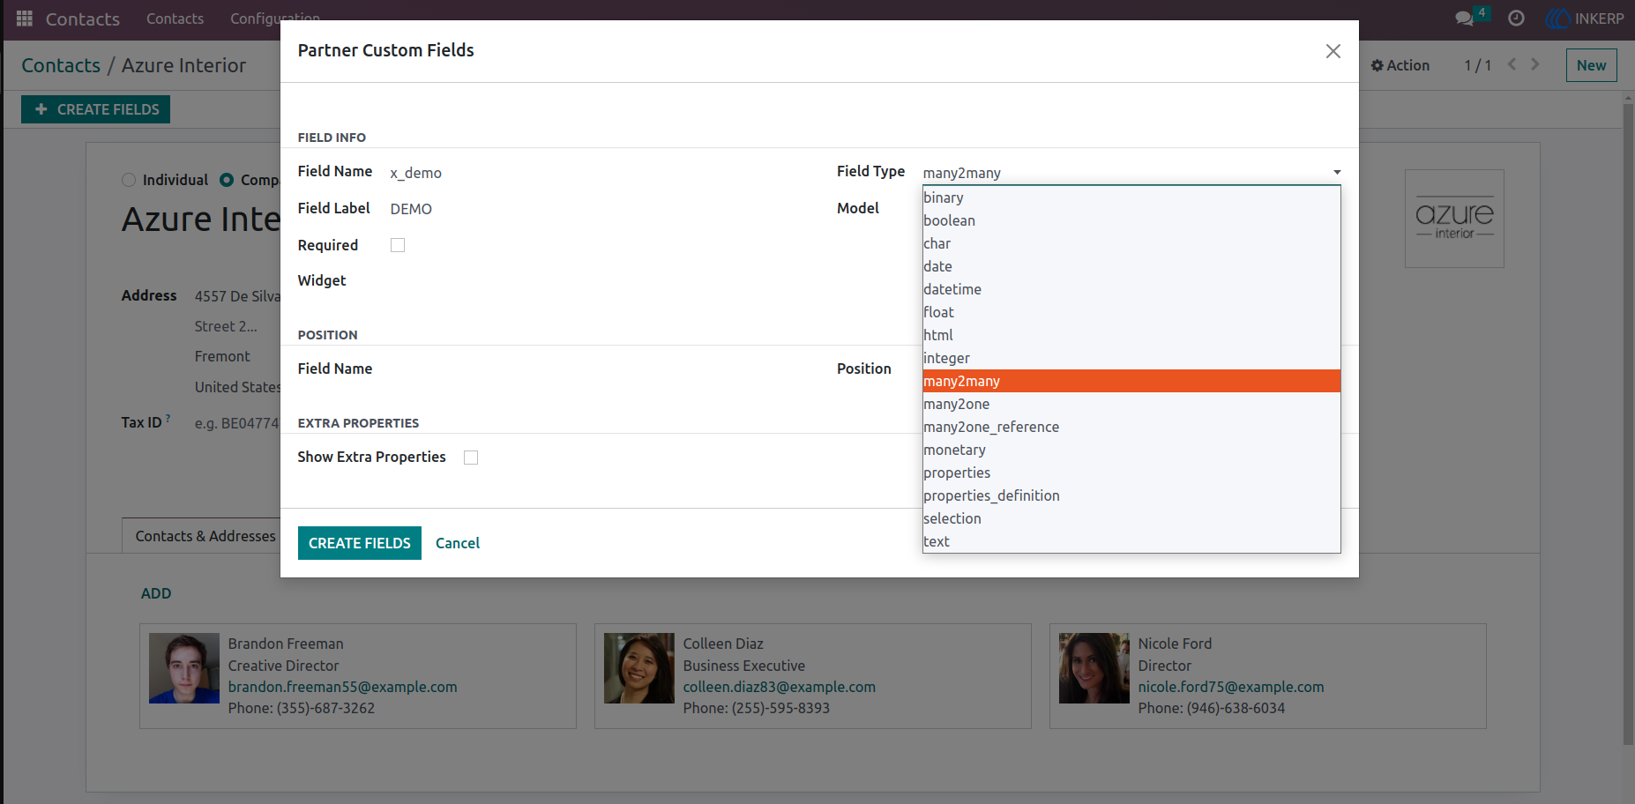This screenshot has width=1635, height=804.
Task: Select the Individual radio button
Action: pos(129,180)
